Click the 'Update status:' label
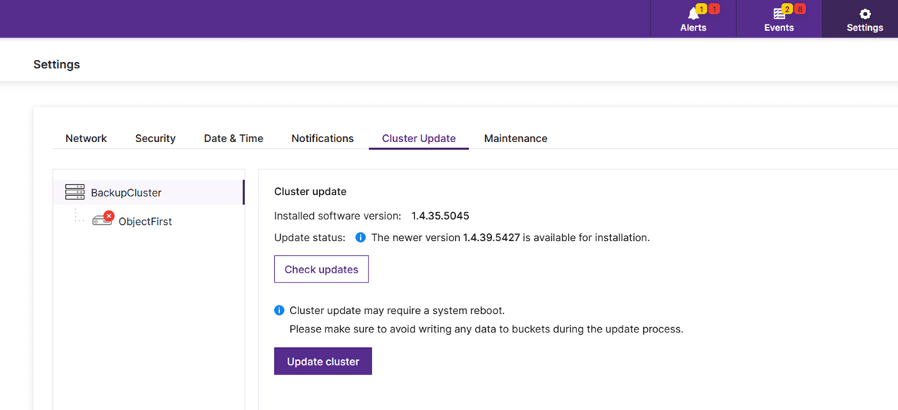The height and width of the screenshot is (410, 898). point(310,237)
